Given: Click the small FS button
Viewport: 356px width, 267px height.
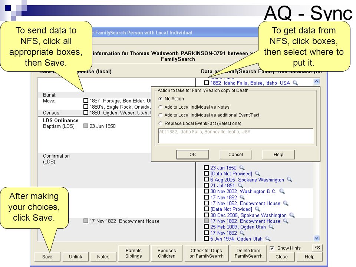Looking at the screenshot, I should (x=317, y=248).
